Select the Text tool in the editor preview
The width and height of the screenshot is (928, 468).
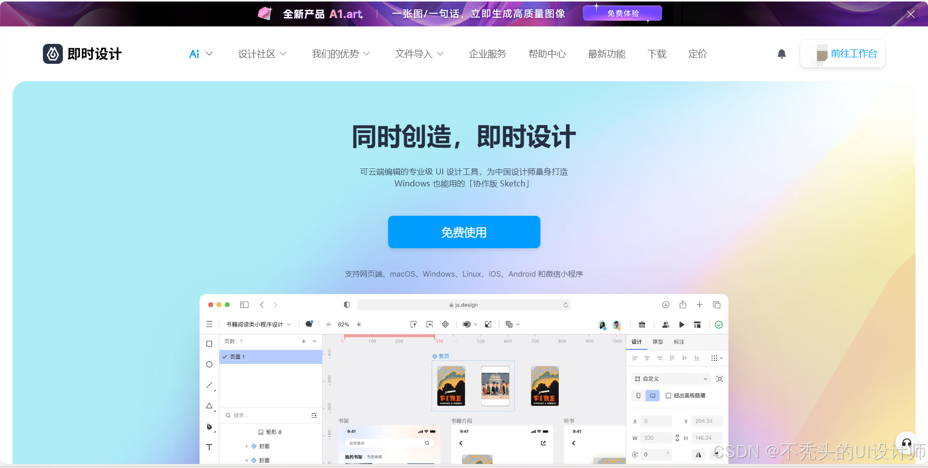coord(209,447)
